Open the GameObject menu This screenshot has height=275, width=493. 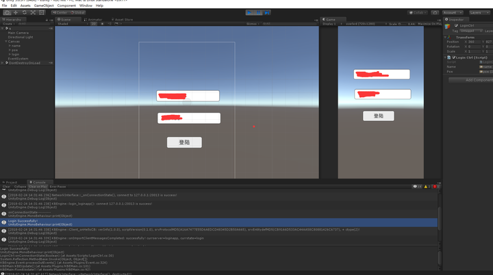44,5
